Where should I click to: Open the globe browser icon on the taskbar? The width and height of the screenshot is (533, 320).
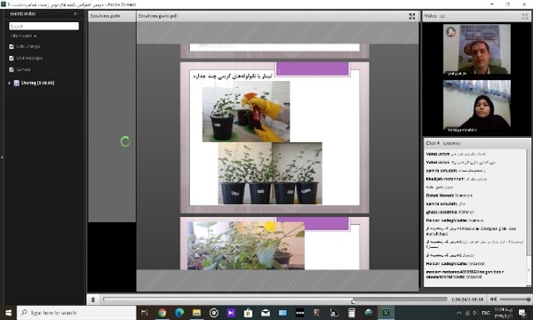pyautogui.click(x=369, y=313)
